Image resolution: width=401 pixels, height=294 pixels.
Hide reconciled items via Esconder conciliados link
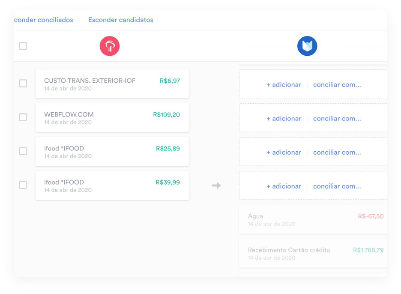43,20
